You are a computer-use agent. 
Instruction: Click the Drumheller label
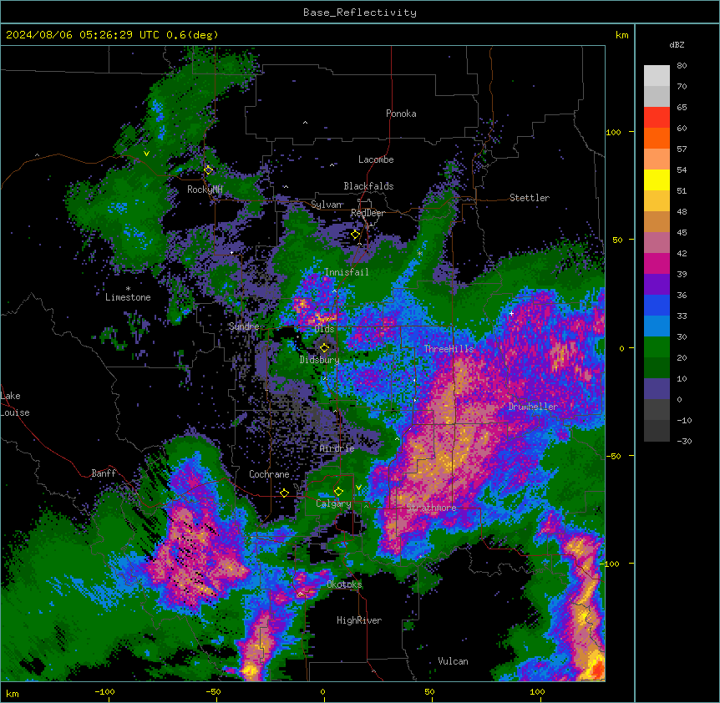pos(533,407)
